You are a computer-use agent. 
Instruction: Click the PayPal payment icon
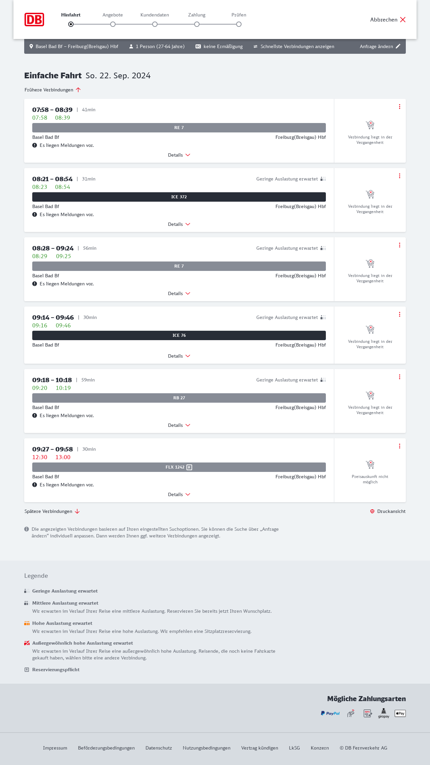(x=330, y=713)
